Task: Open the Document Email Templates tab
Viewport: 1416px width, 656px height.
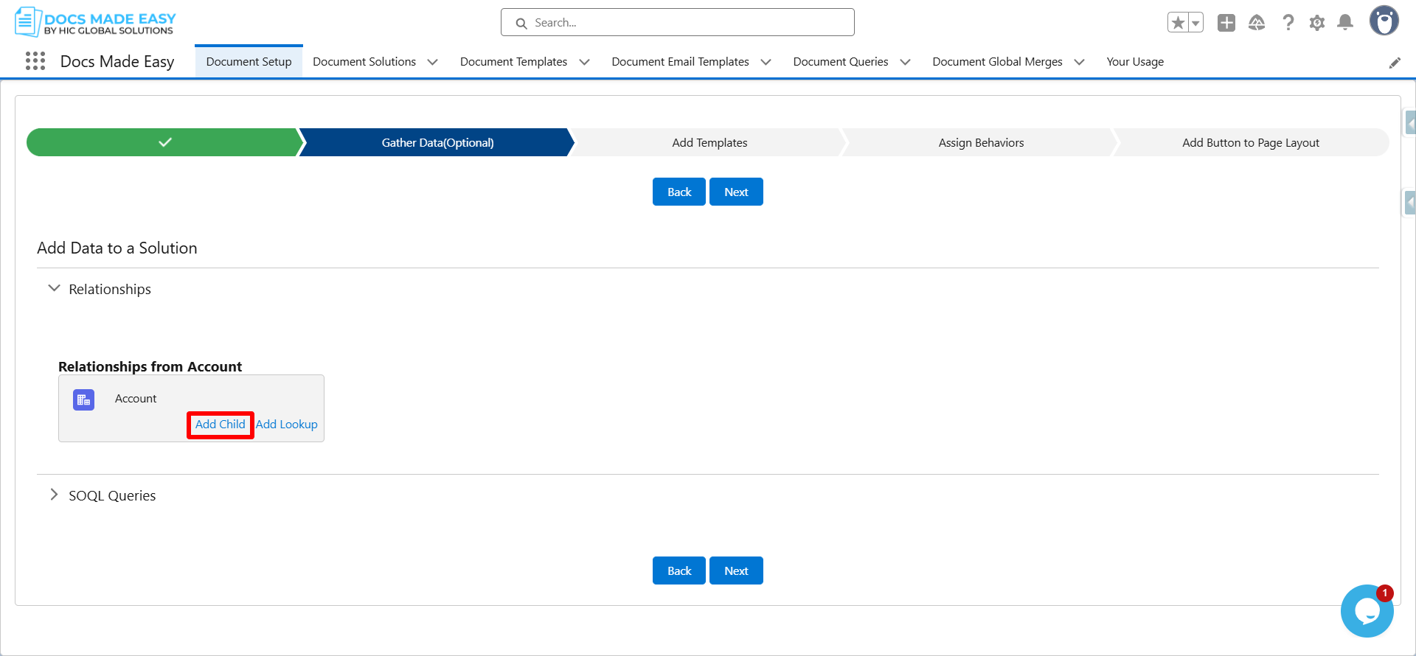Action: pos(681,62)
